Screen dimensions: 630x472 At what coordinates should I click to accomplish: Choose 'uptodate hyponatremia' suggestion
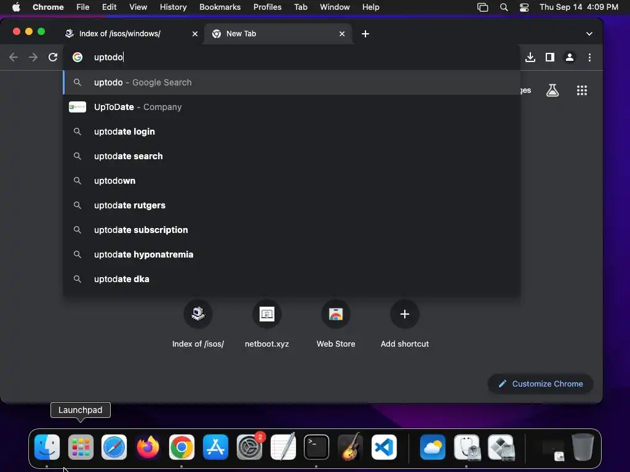(292, 254)
